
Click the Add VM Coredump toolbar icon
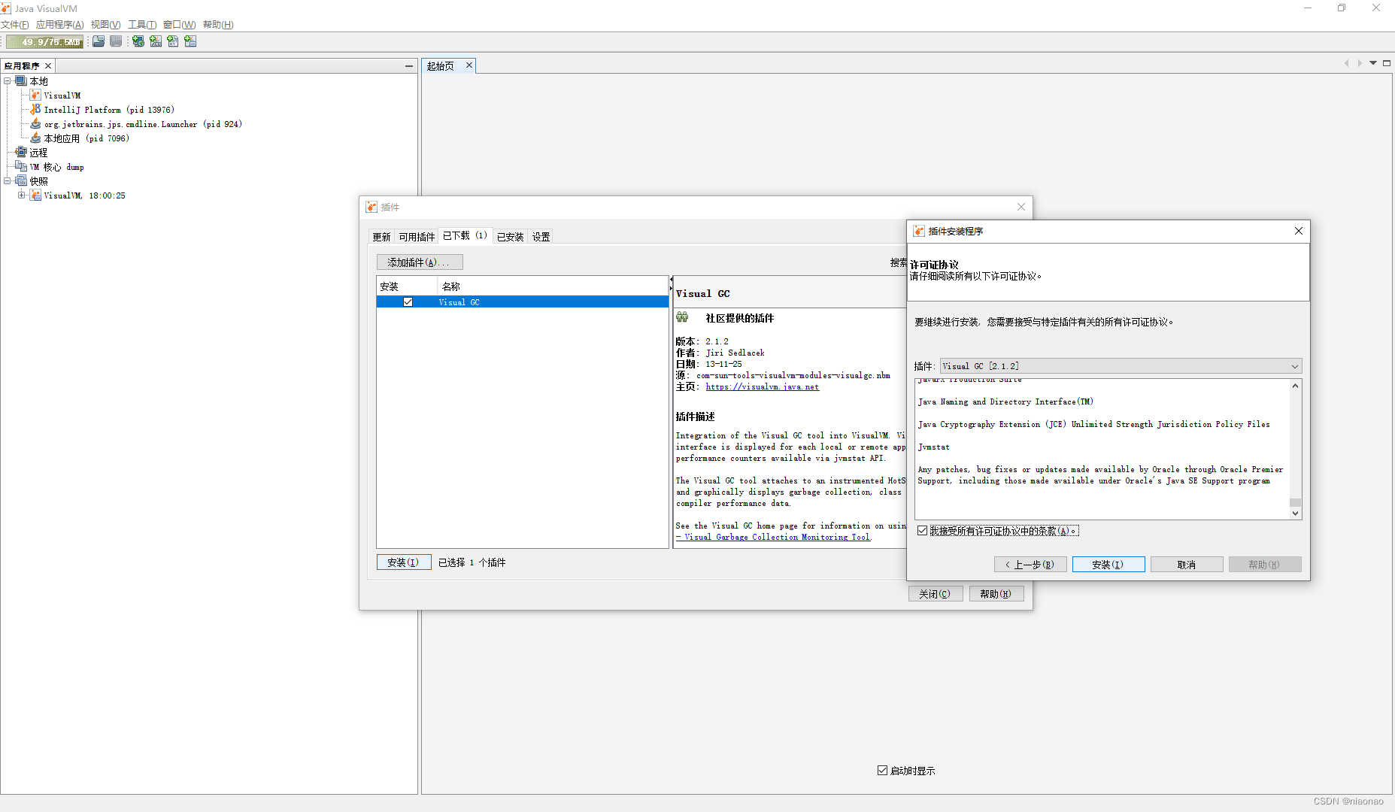(x=173, y=41)
